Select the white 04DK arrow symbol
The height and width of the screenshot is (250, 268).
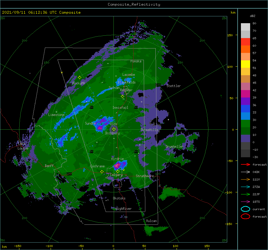pos(245,172)
